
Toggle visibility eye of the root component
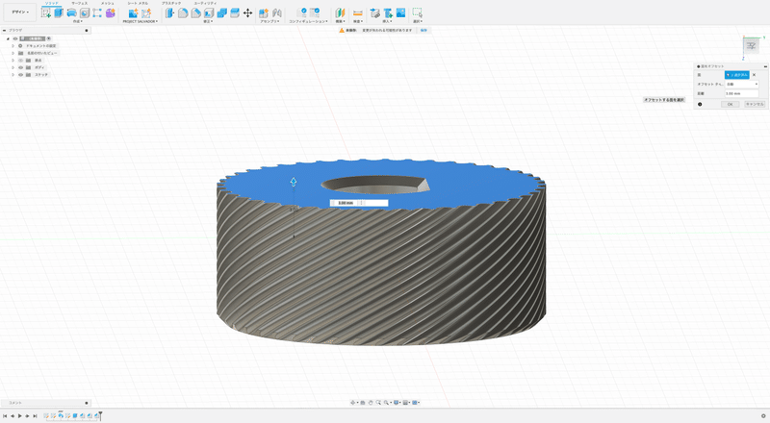tap(15, 38)
